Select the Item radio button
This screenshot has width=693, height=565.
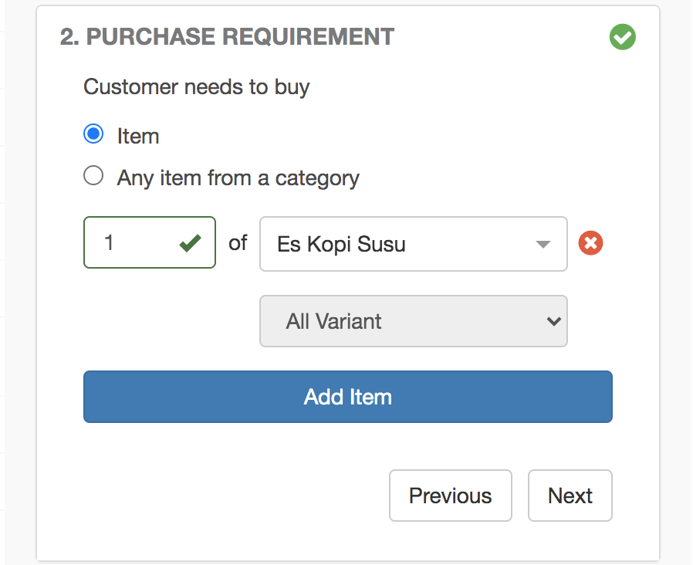[x=93, y=134]
